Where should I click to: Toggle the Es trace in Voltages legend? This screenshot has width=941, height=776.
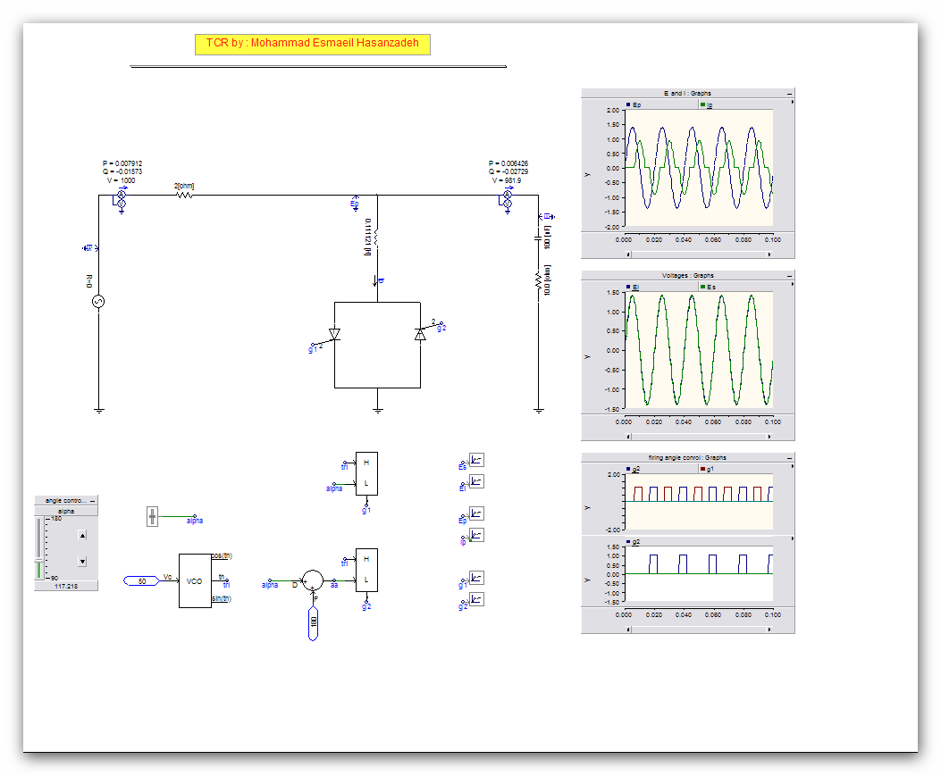tap(708, 288)
